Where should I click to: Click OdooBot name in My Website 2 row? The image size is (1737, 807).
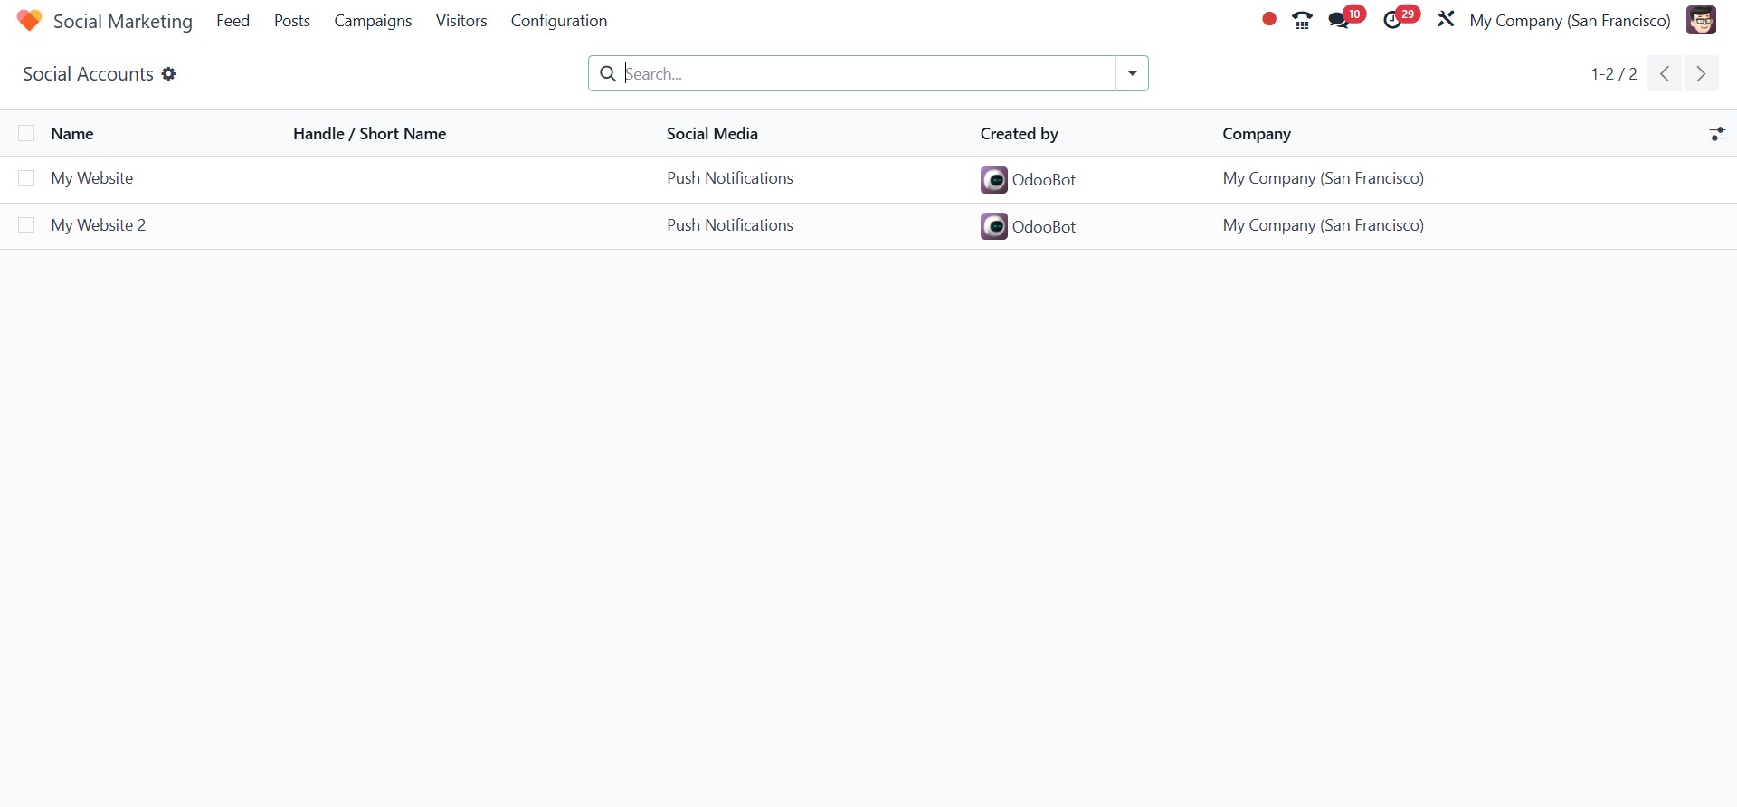tap(1044, 227)
